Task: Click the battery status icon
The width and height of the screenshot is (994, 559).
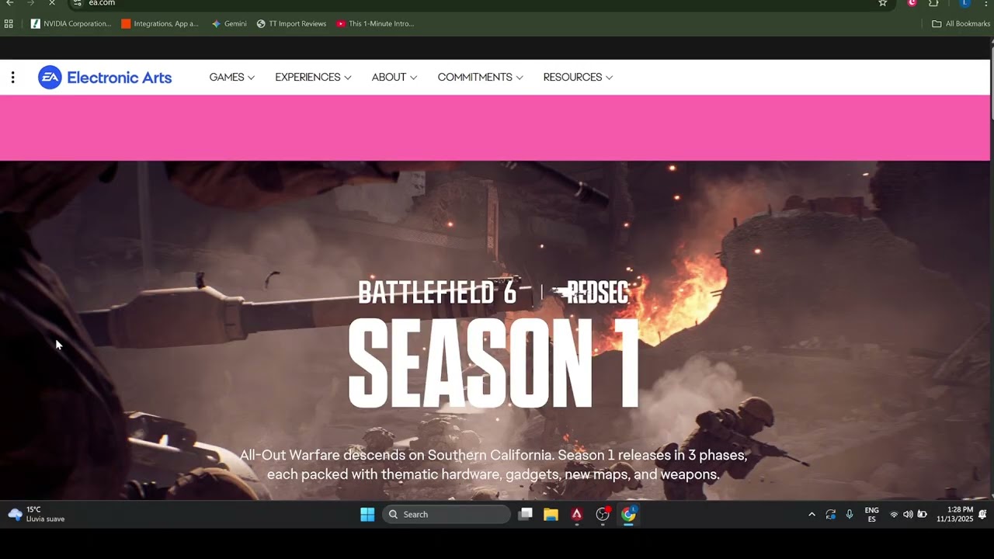Action: tap(922, 514)
